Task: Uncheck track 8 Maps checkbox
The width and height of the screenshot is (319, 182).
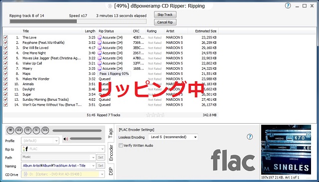Action: 5,73
